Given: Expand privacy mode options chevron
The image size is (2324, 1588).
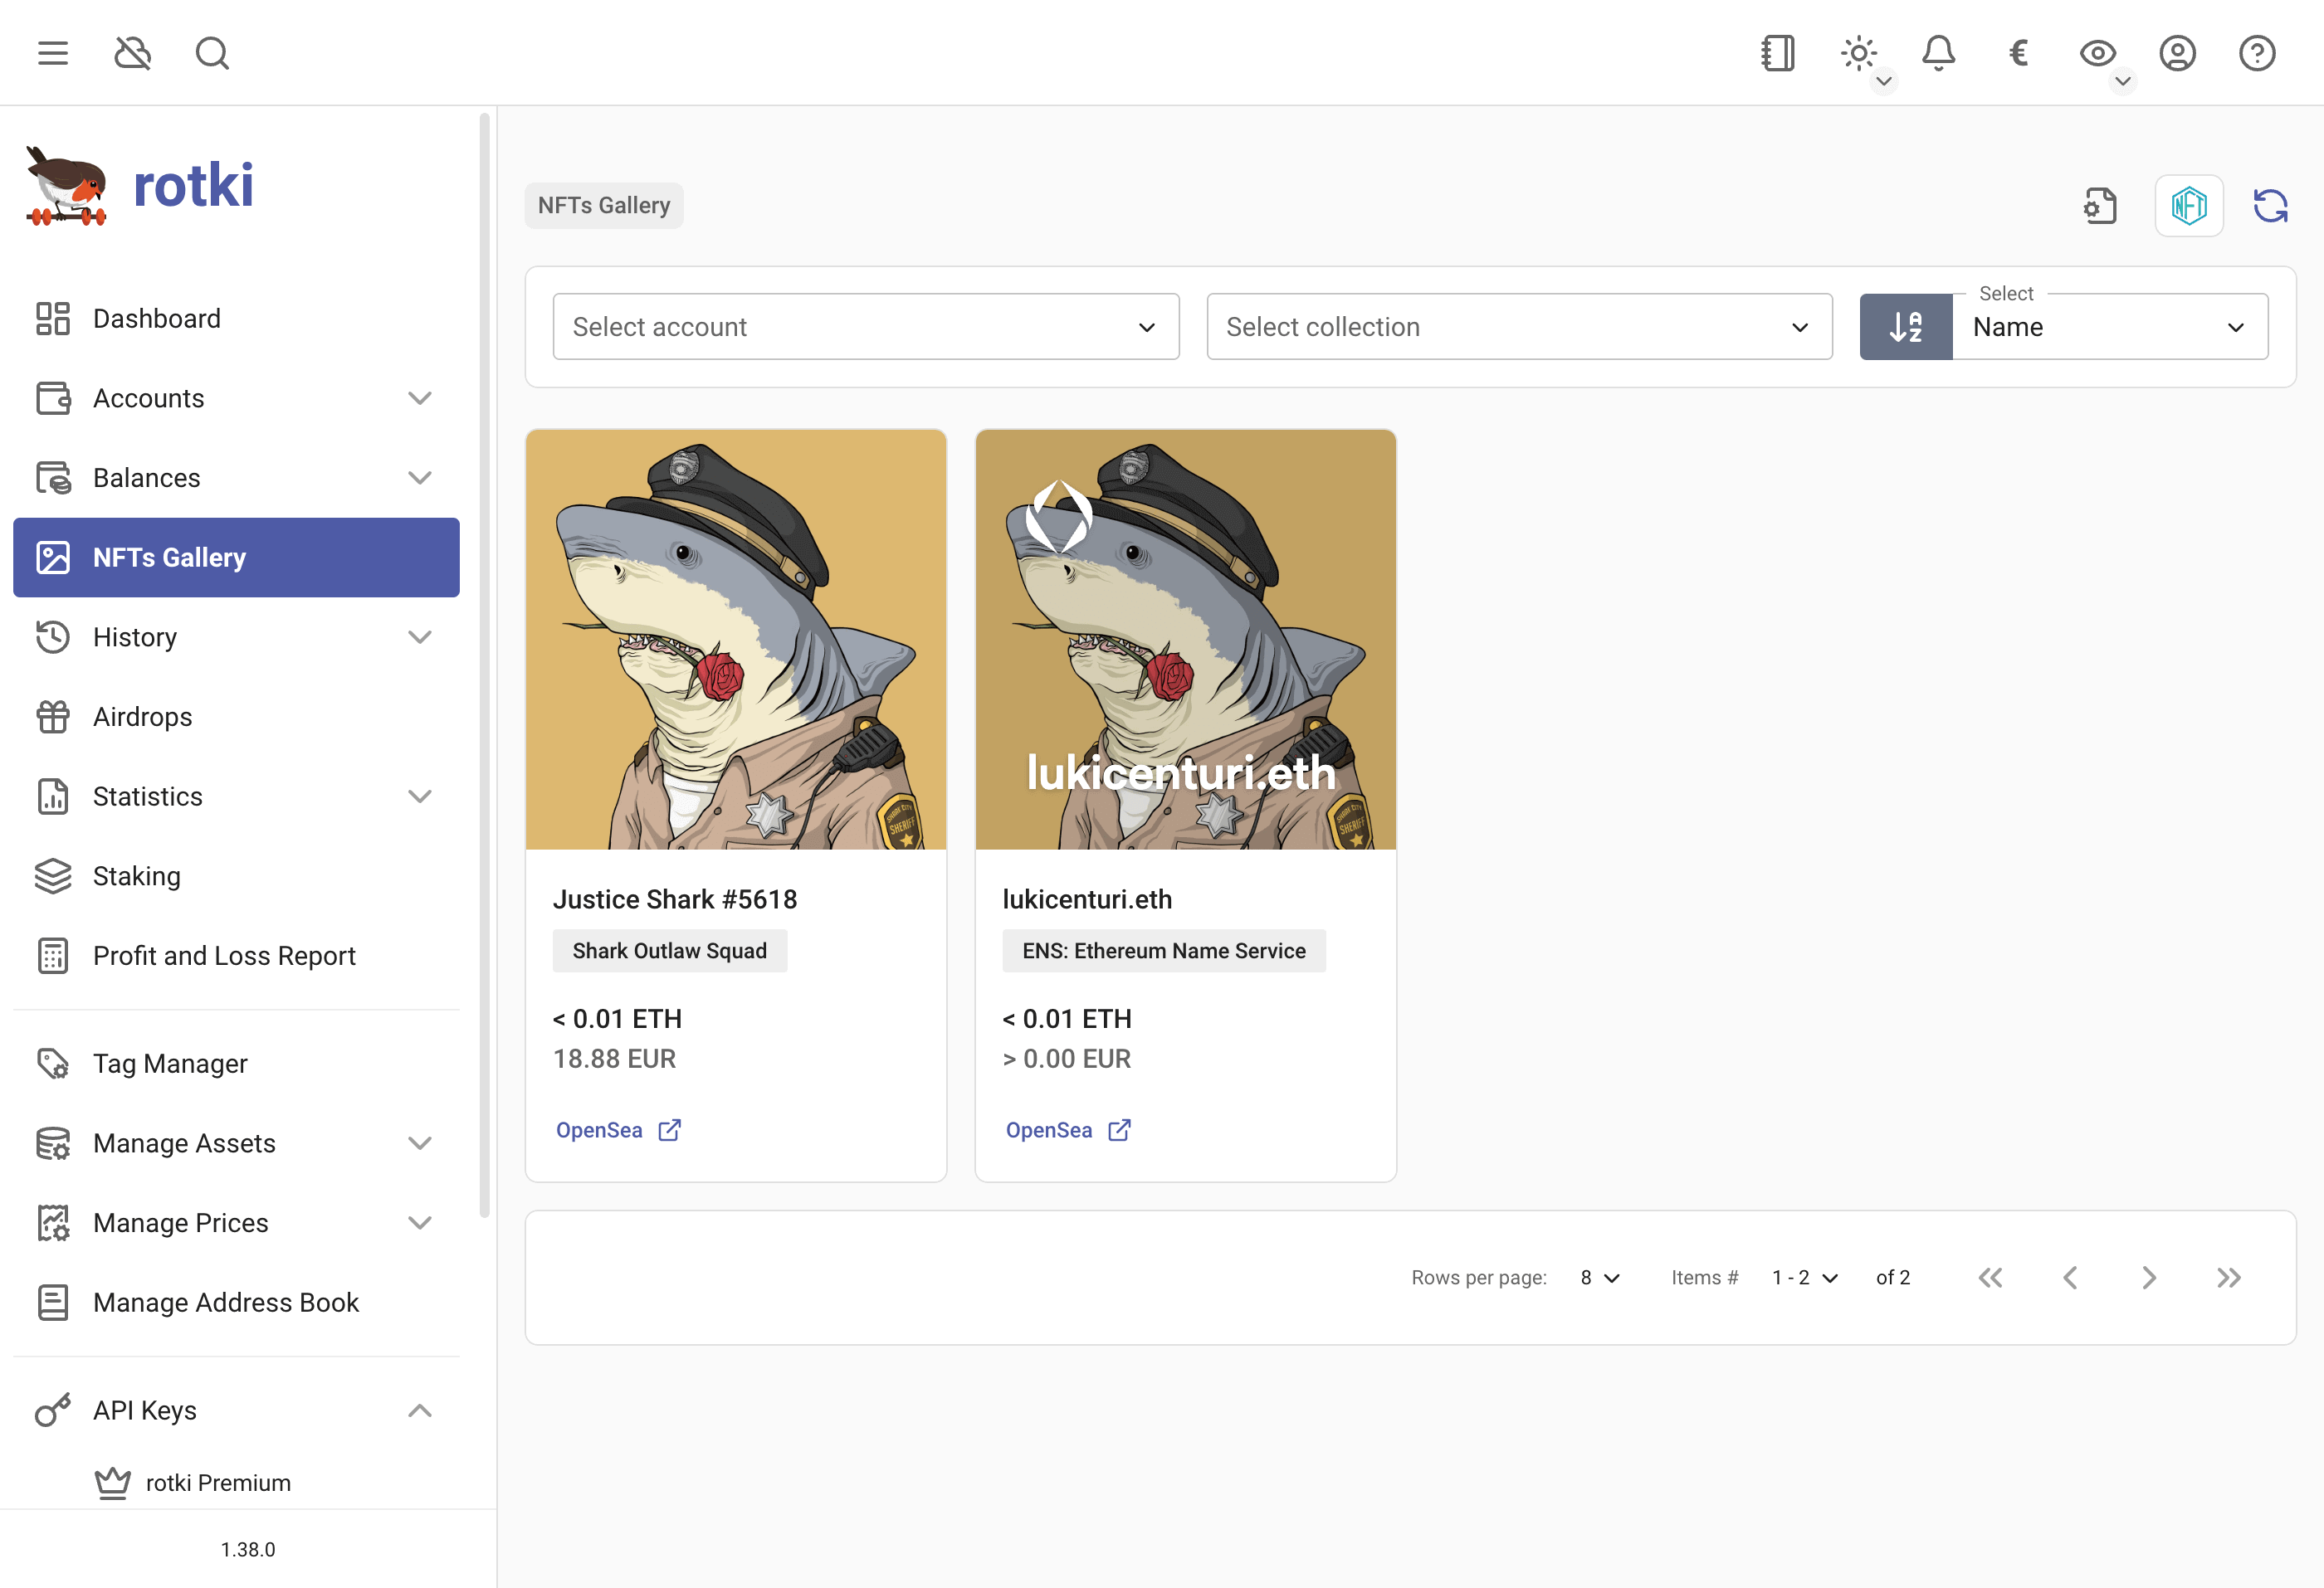Looking at the screenshot, I should tap(2122, 81).
